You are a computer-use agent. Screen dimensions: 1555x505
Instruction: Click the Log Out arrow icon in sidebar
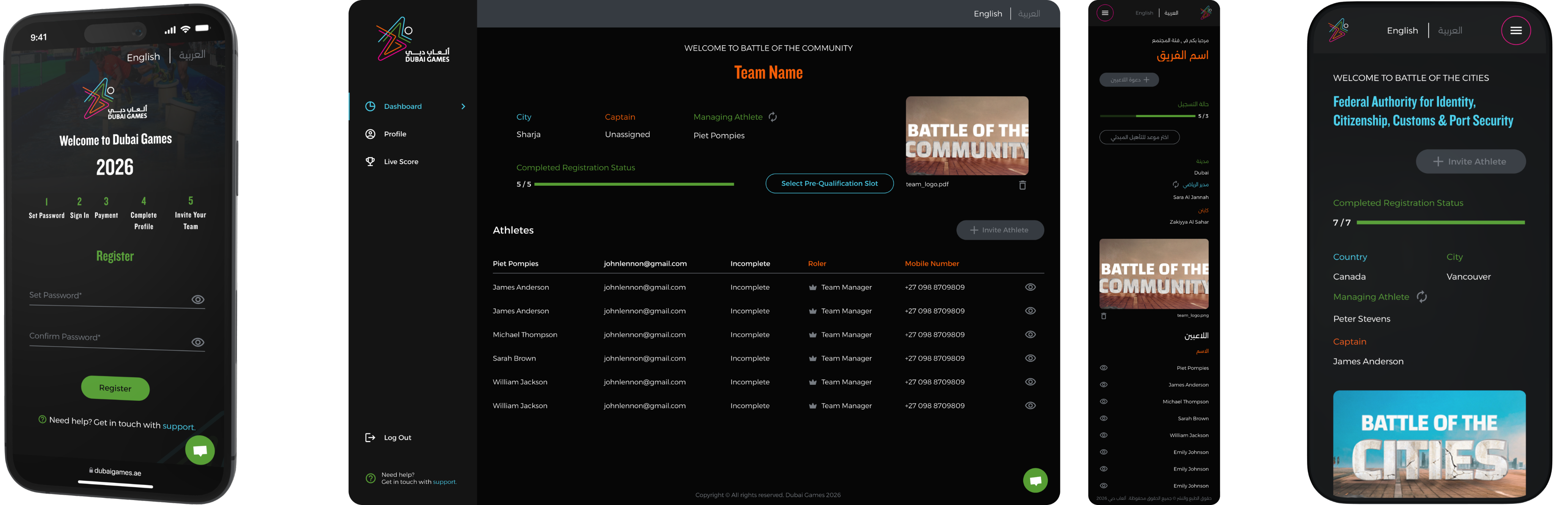[x=370, y=438]
